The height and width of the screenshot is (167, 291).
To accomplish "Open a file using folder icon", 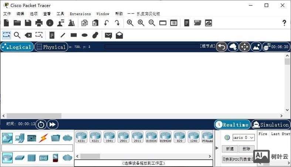I will click(17, 23).
